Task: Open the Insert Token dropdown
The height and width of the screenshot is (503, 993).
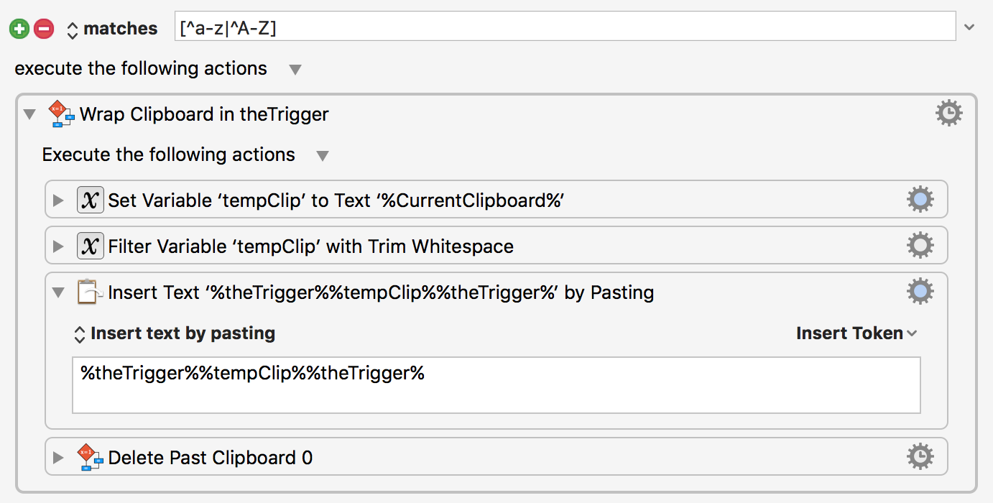Action: (856, 333)
